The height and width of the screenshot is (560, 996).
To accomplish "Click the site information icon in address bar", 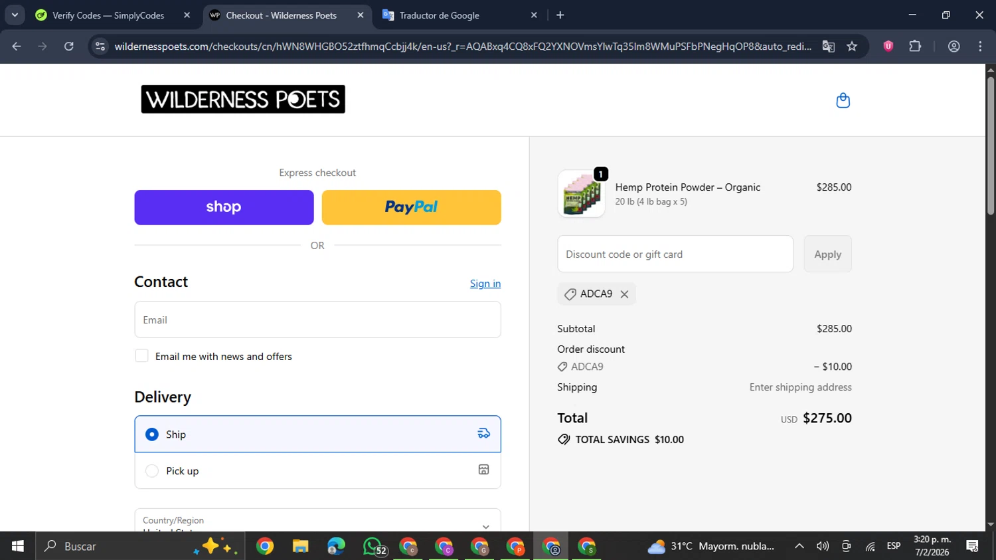I will 100,47.
